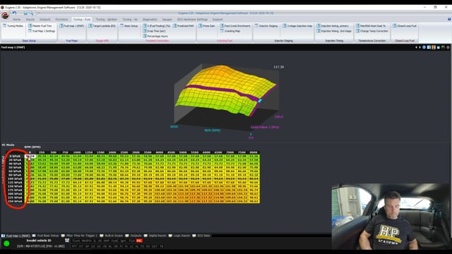
Task: Open the Target Lambda ribbon item
Action: coord(102,26)
